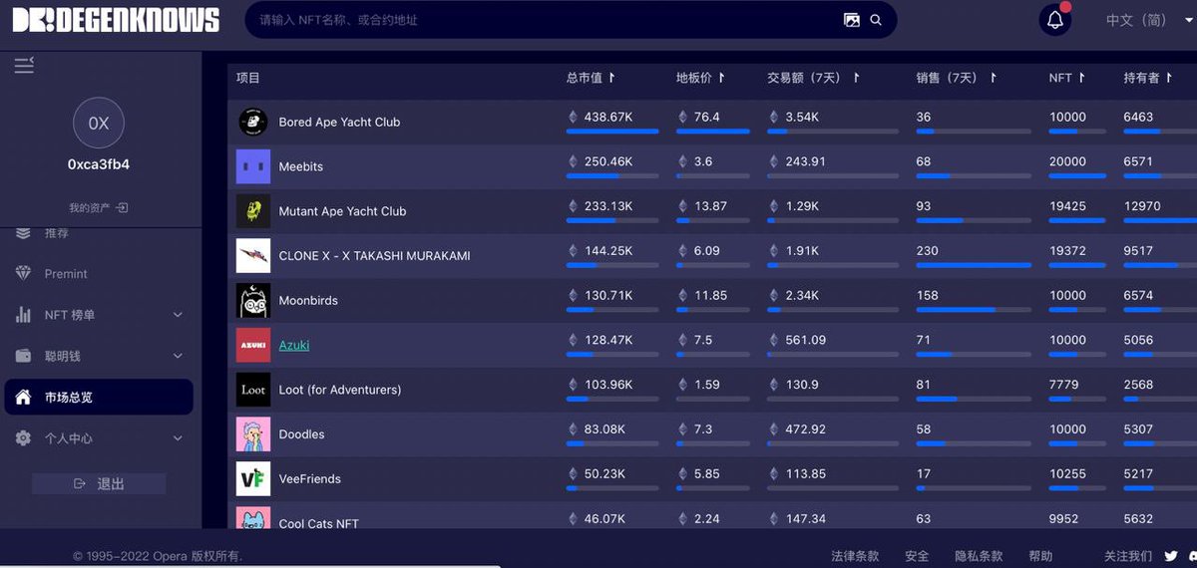Open 法律条款 footer link
Viewport: 1197px width, 568px height.
pos(856,556)
